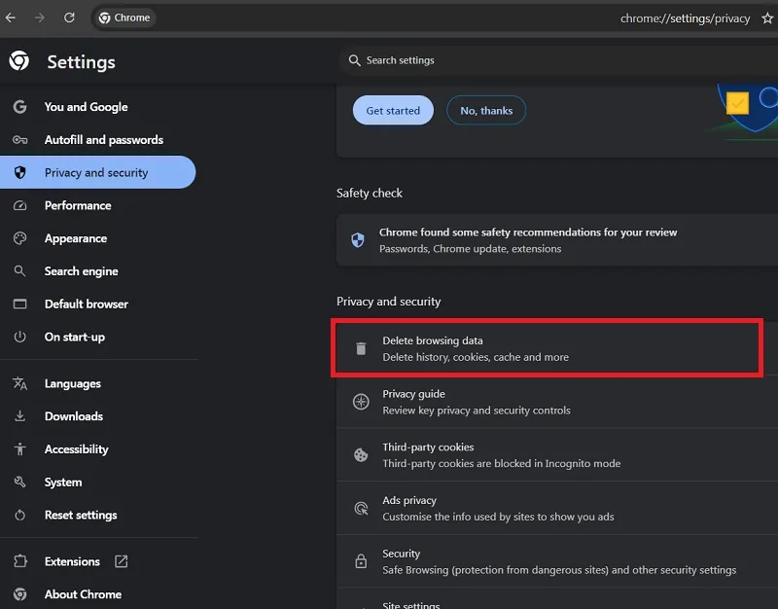Open Ads privacy settings row
Viewport: 778px width, 609px height.
557,508
